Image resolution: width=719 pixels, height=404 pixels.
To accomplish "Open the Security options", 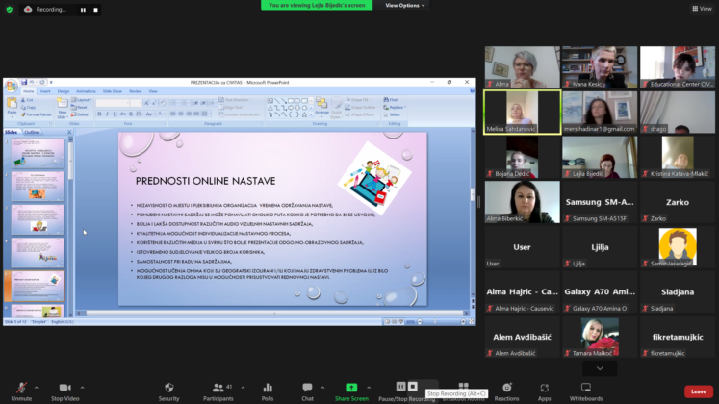I will point(168,391).
